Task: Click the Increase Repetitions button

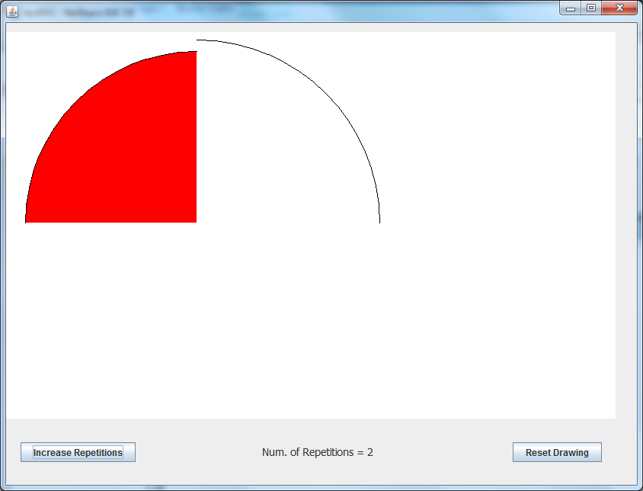Action: (78, 452)
